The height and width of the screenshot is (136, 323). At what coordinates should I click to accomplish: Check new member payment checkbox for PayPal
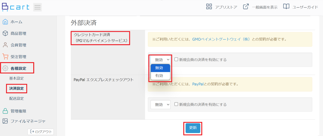click(176, 104)
